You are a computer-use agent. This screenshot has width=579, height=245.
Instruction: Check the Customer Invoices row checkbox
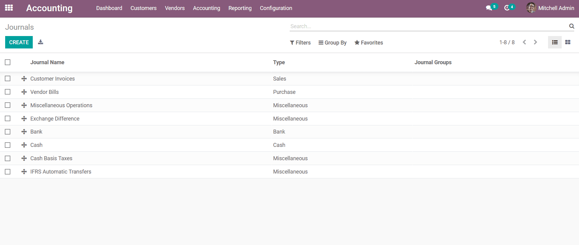(8, 79)
